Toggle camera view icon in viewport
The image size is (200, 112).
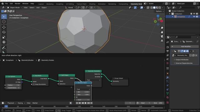click(x=162, y=36)
